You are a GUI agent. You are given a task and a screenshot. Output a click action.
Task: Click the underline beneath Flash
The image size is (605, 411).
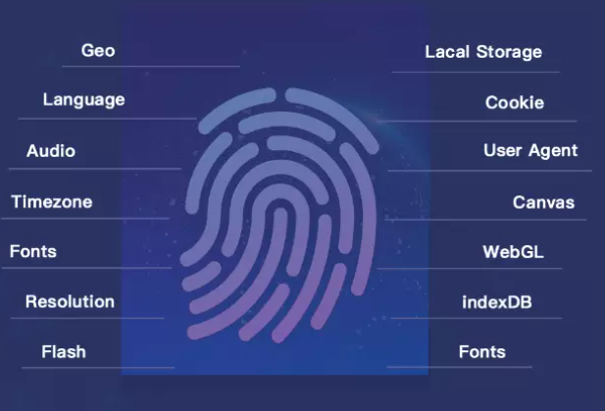click(x=98, y=368)
